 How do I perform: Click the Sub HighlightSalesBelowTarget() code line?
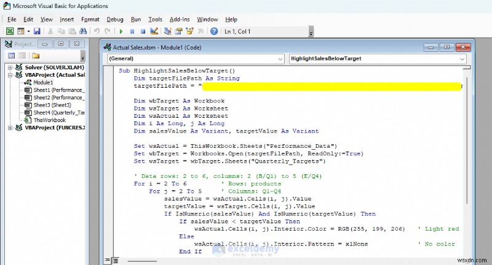[x=177, y=71]
